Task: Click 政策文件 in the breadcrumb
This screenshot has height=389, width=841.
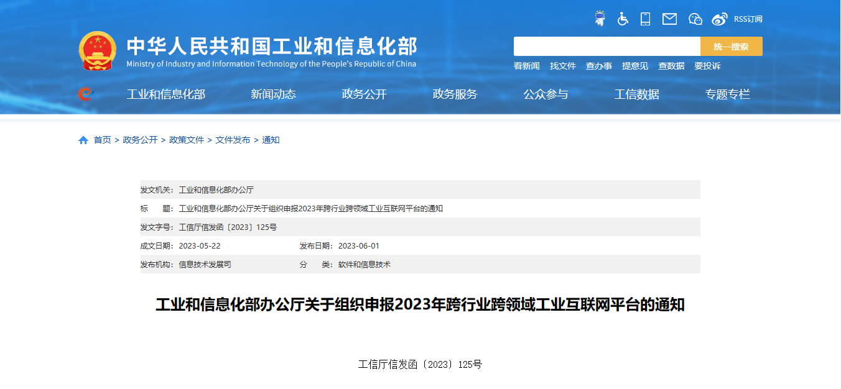Action: [187, 140]
